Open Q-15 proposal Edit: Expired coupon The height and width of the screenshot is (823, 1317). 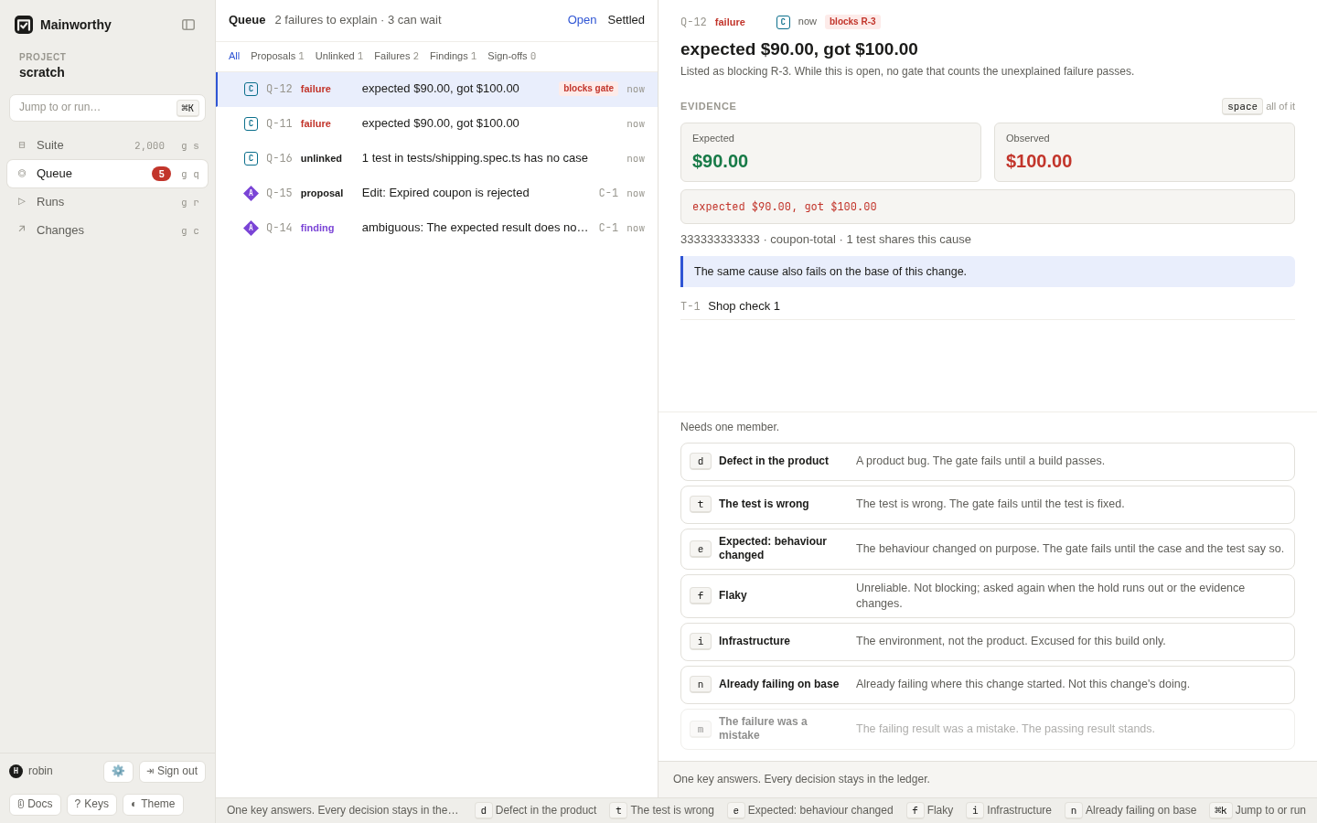437,194
